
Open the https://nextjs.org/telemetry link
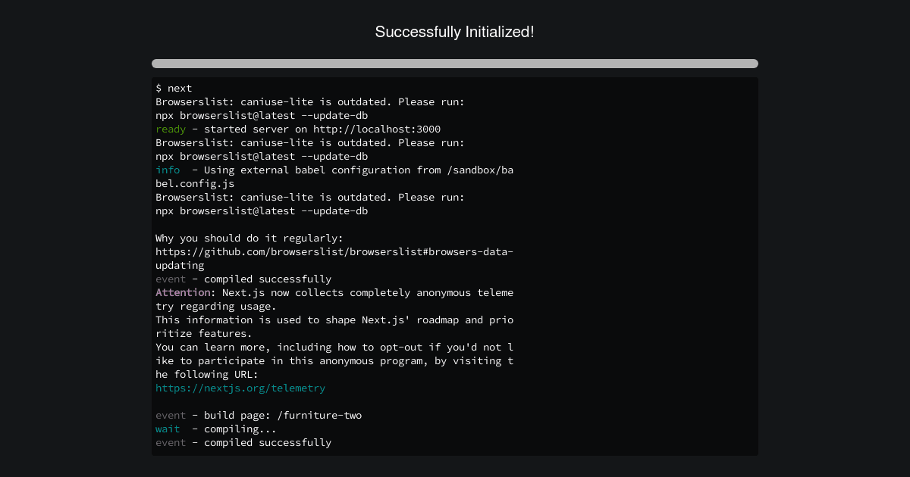[240, 388]
